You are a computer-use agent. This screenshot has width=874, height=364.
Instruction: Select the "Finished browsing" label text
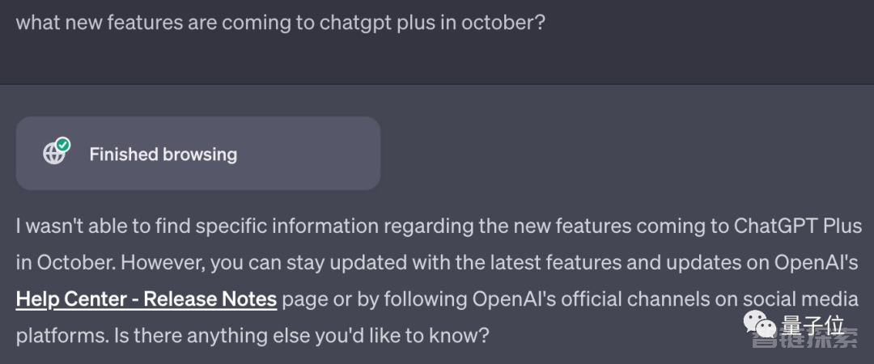(163, 154)
